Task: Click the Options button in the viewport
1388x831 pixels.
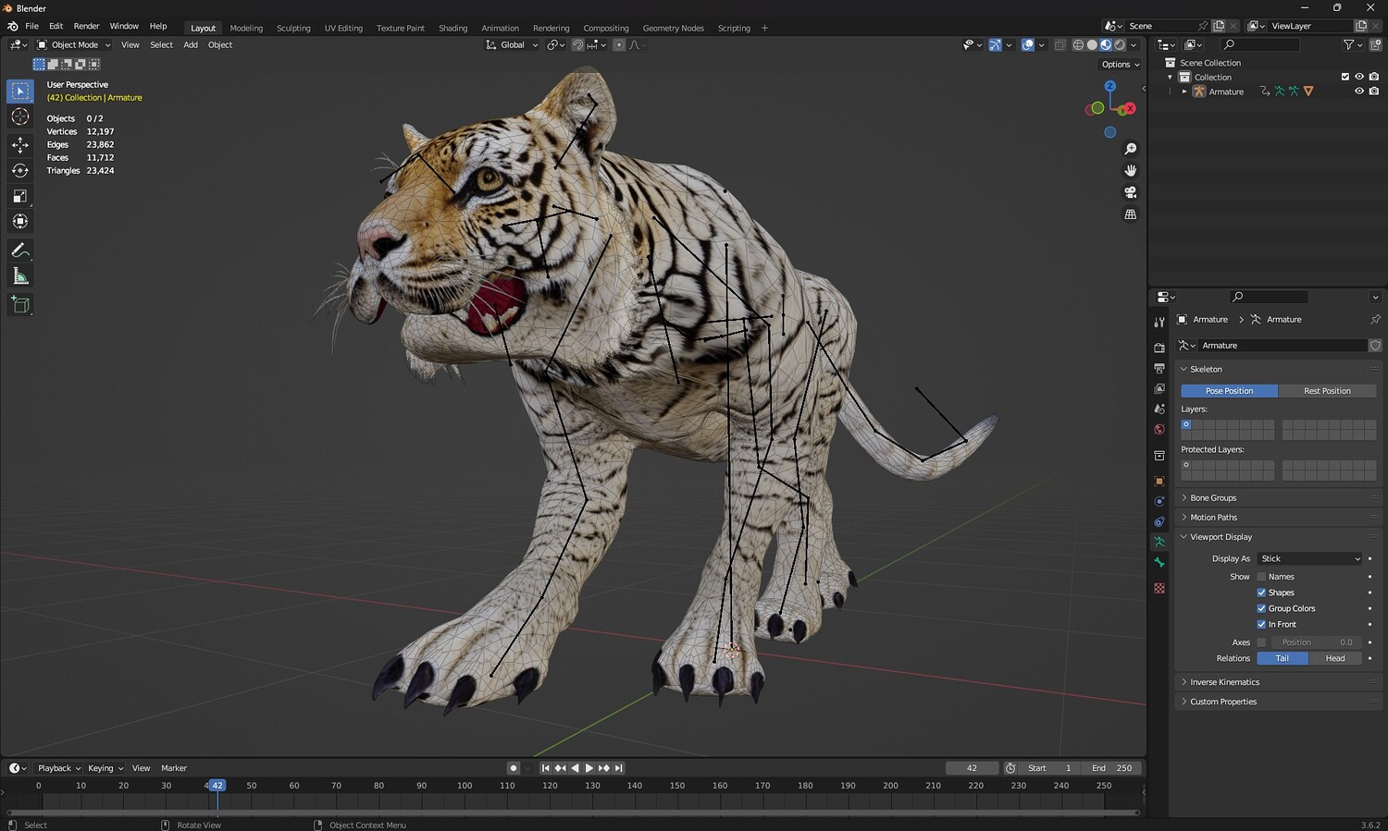Action: click(1120, 65)
